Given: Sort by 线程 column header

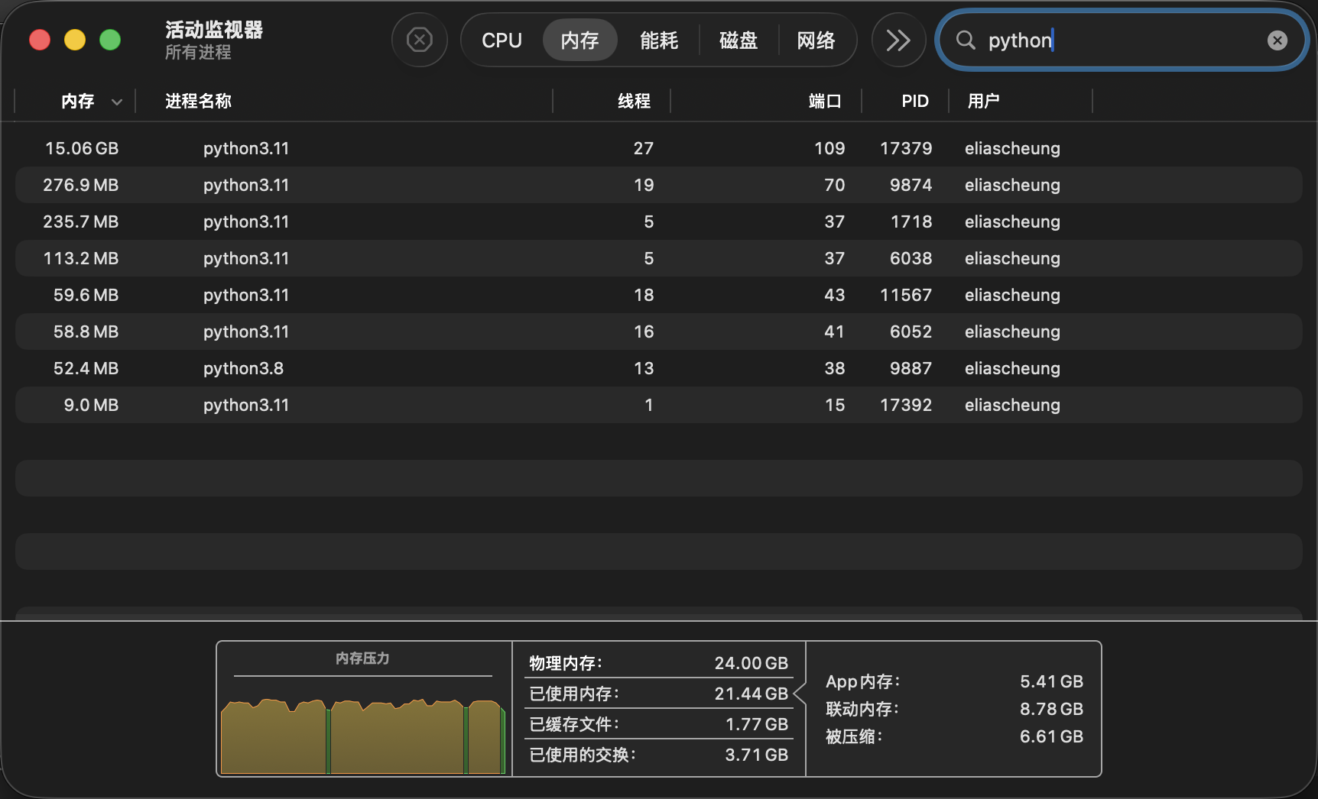Looking at the screenshot, I should click(634, 101).
